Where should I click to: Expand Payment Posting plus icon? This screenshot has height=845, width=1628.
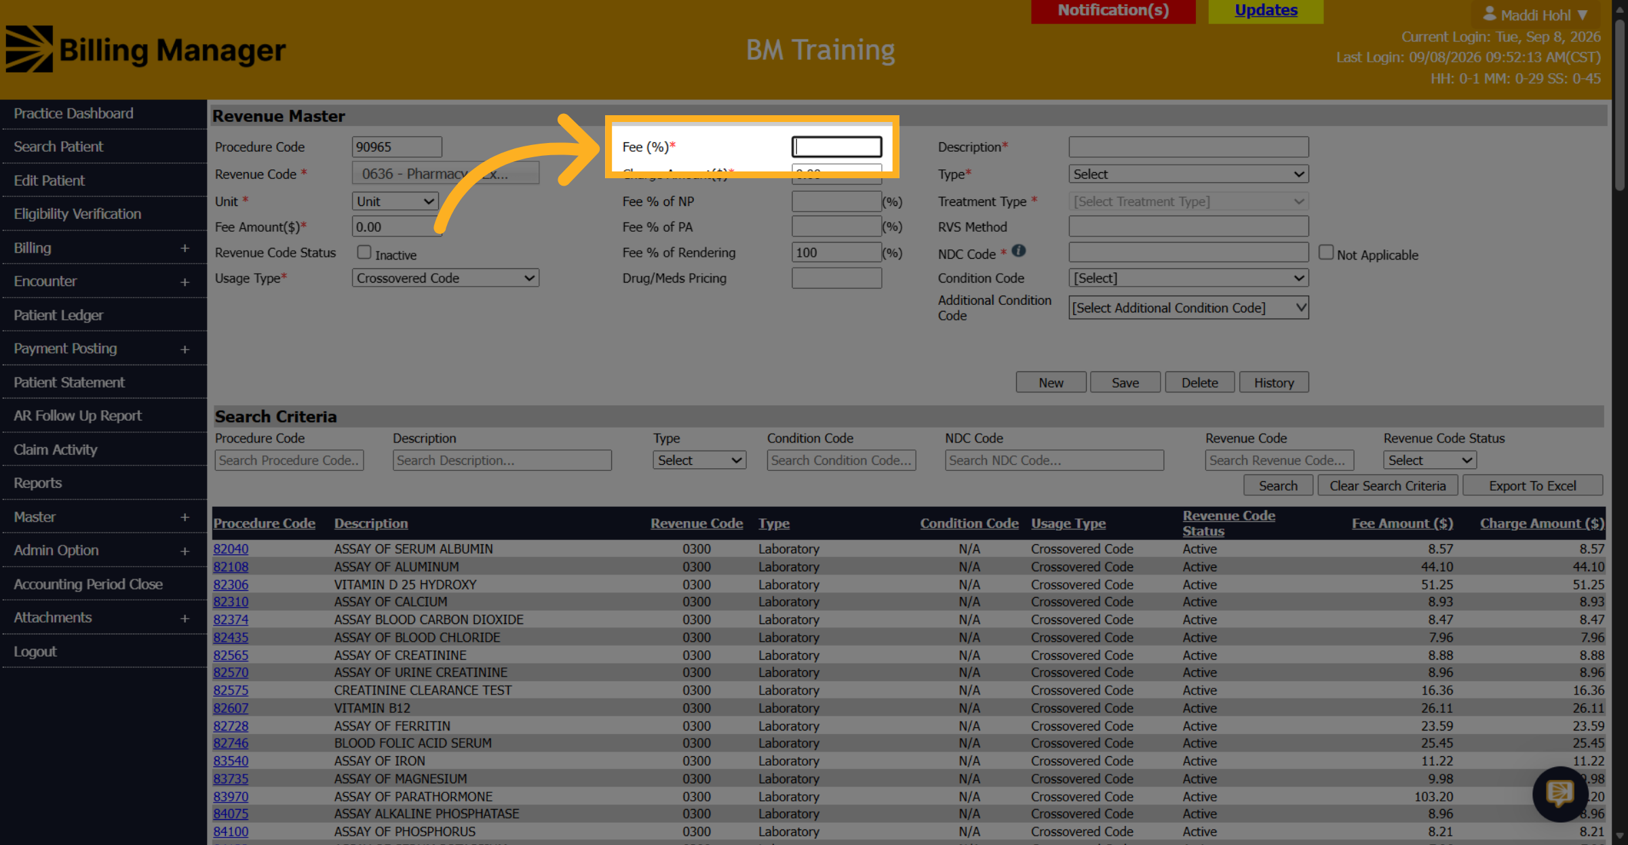185,349
